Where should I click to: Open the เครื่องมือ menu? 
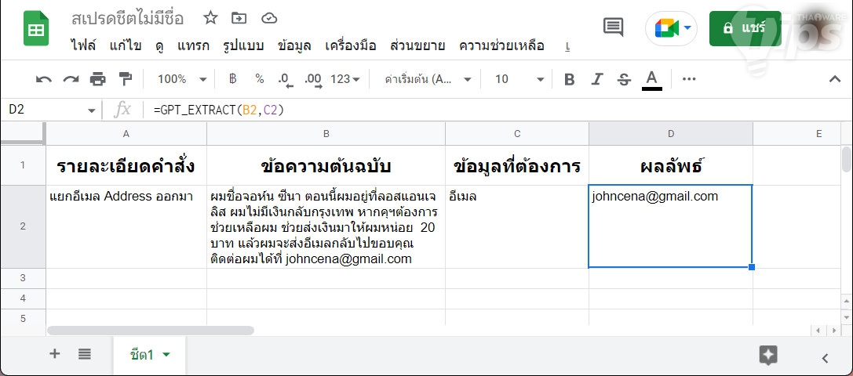pos(350,45)
